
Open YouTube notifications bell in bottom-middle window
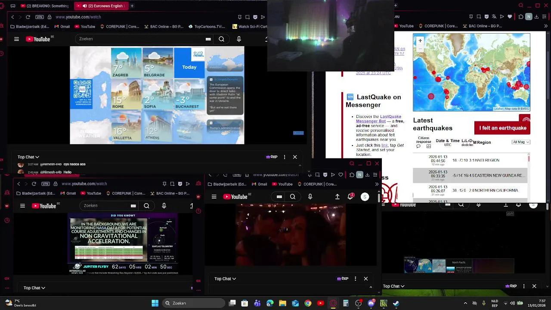350,197
